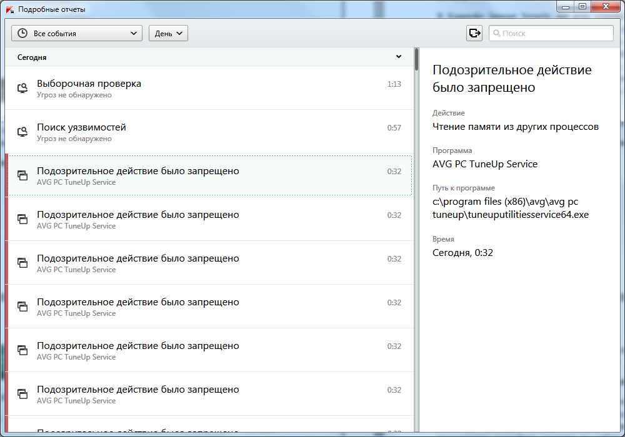
Task: Collapse the Сегодня group with its chevron
Action: (x=399, y=57)
